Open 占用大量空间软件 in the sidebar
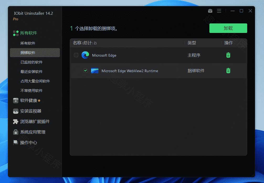 click(x=35, y=81)
